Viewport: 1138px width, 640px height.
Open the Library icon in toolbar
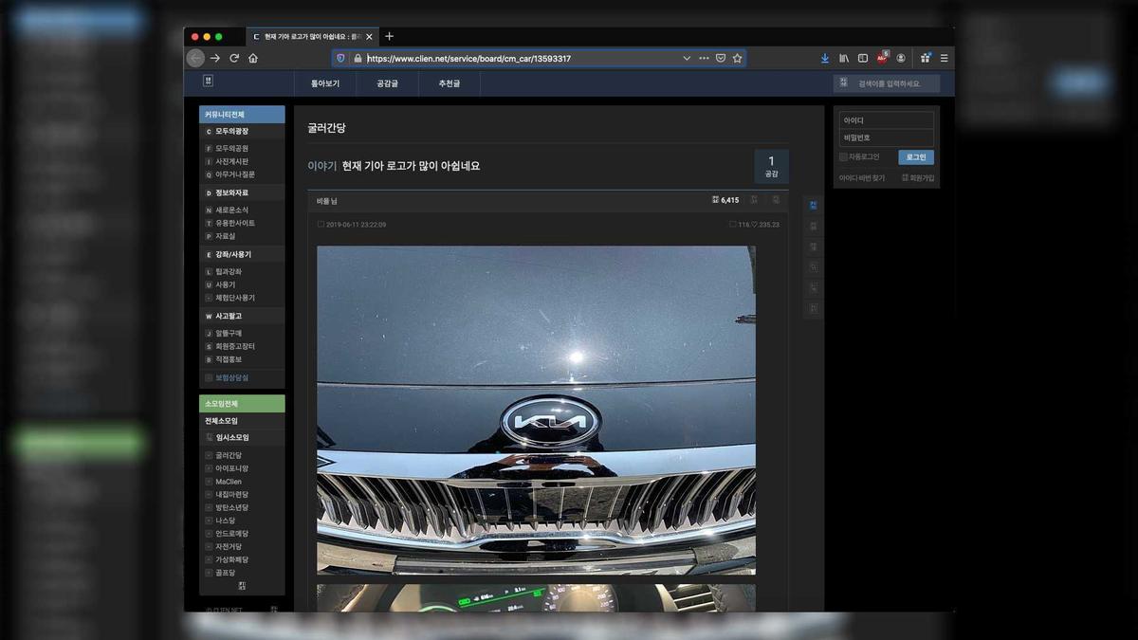coord(844,58)
